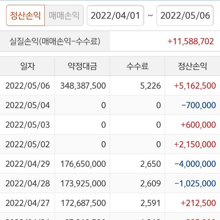Click the +11,588,702 net profit value
Image resolution: width=220 pixels, height=220 pixels.
click(x=190, y=41)
